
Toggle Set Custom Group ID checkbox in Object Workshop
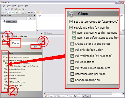coord(4,57)
